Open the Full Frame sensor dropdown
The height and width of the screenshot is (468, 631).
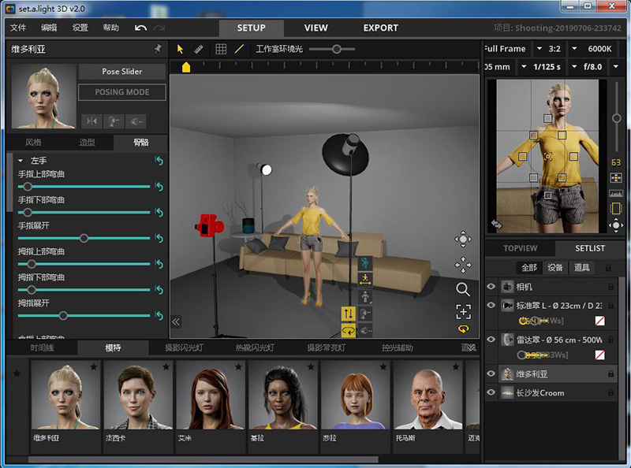point(540,49)
